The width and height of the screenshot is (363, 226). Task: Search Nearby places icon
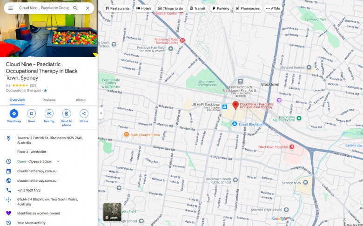(49, 113)
